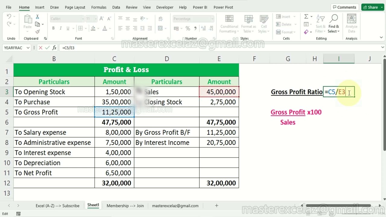Open the Percentage number format dropdown
The image size is (386, 217).
click(x=212, y=19)
